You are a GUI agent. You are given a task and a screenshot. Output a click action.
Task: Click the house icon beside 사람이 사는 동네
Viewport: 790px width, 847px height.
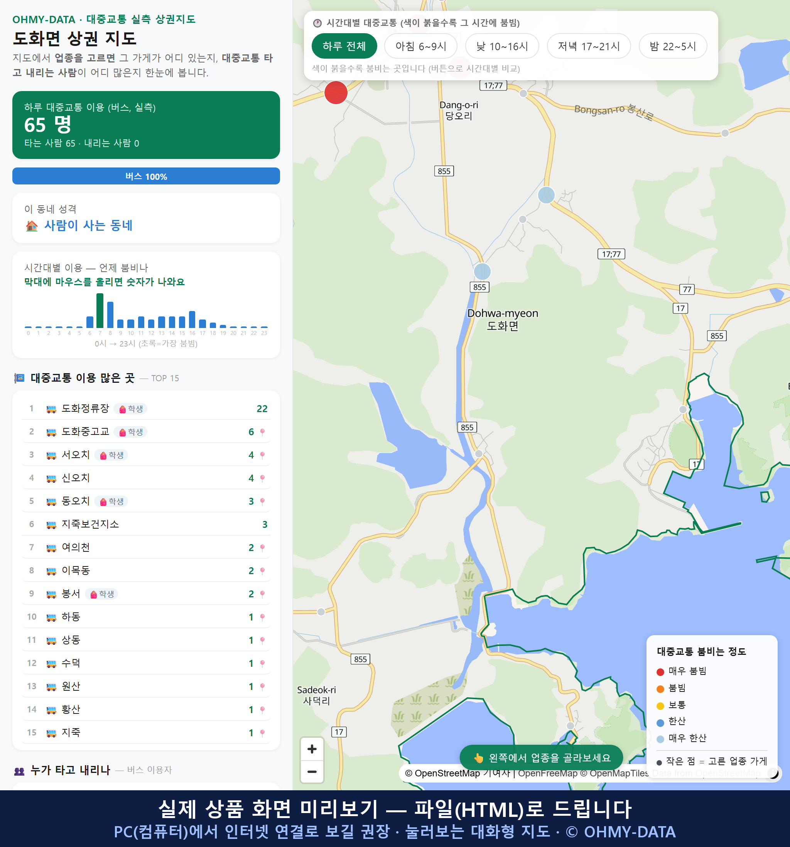[x=32, y=226]
